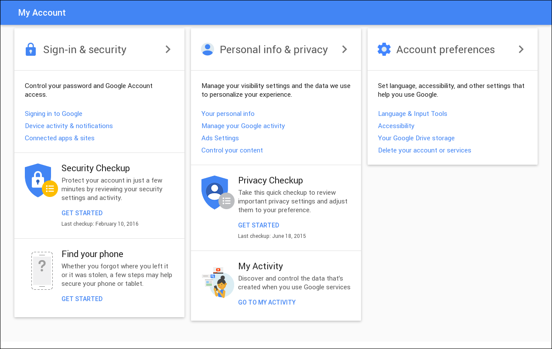Click GO TO MY ACTIVITY
552x349 pixels.
click(267, 302)
